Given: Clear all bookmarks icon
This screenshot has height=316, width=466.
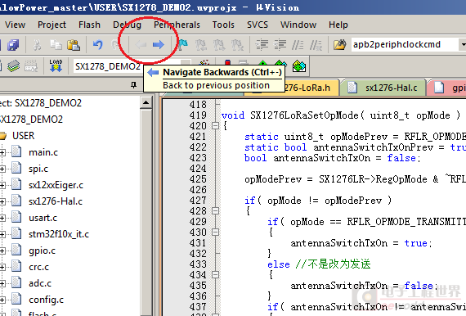Looking at the screenshot, I should tap(237, 45).
